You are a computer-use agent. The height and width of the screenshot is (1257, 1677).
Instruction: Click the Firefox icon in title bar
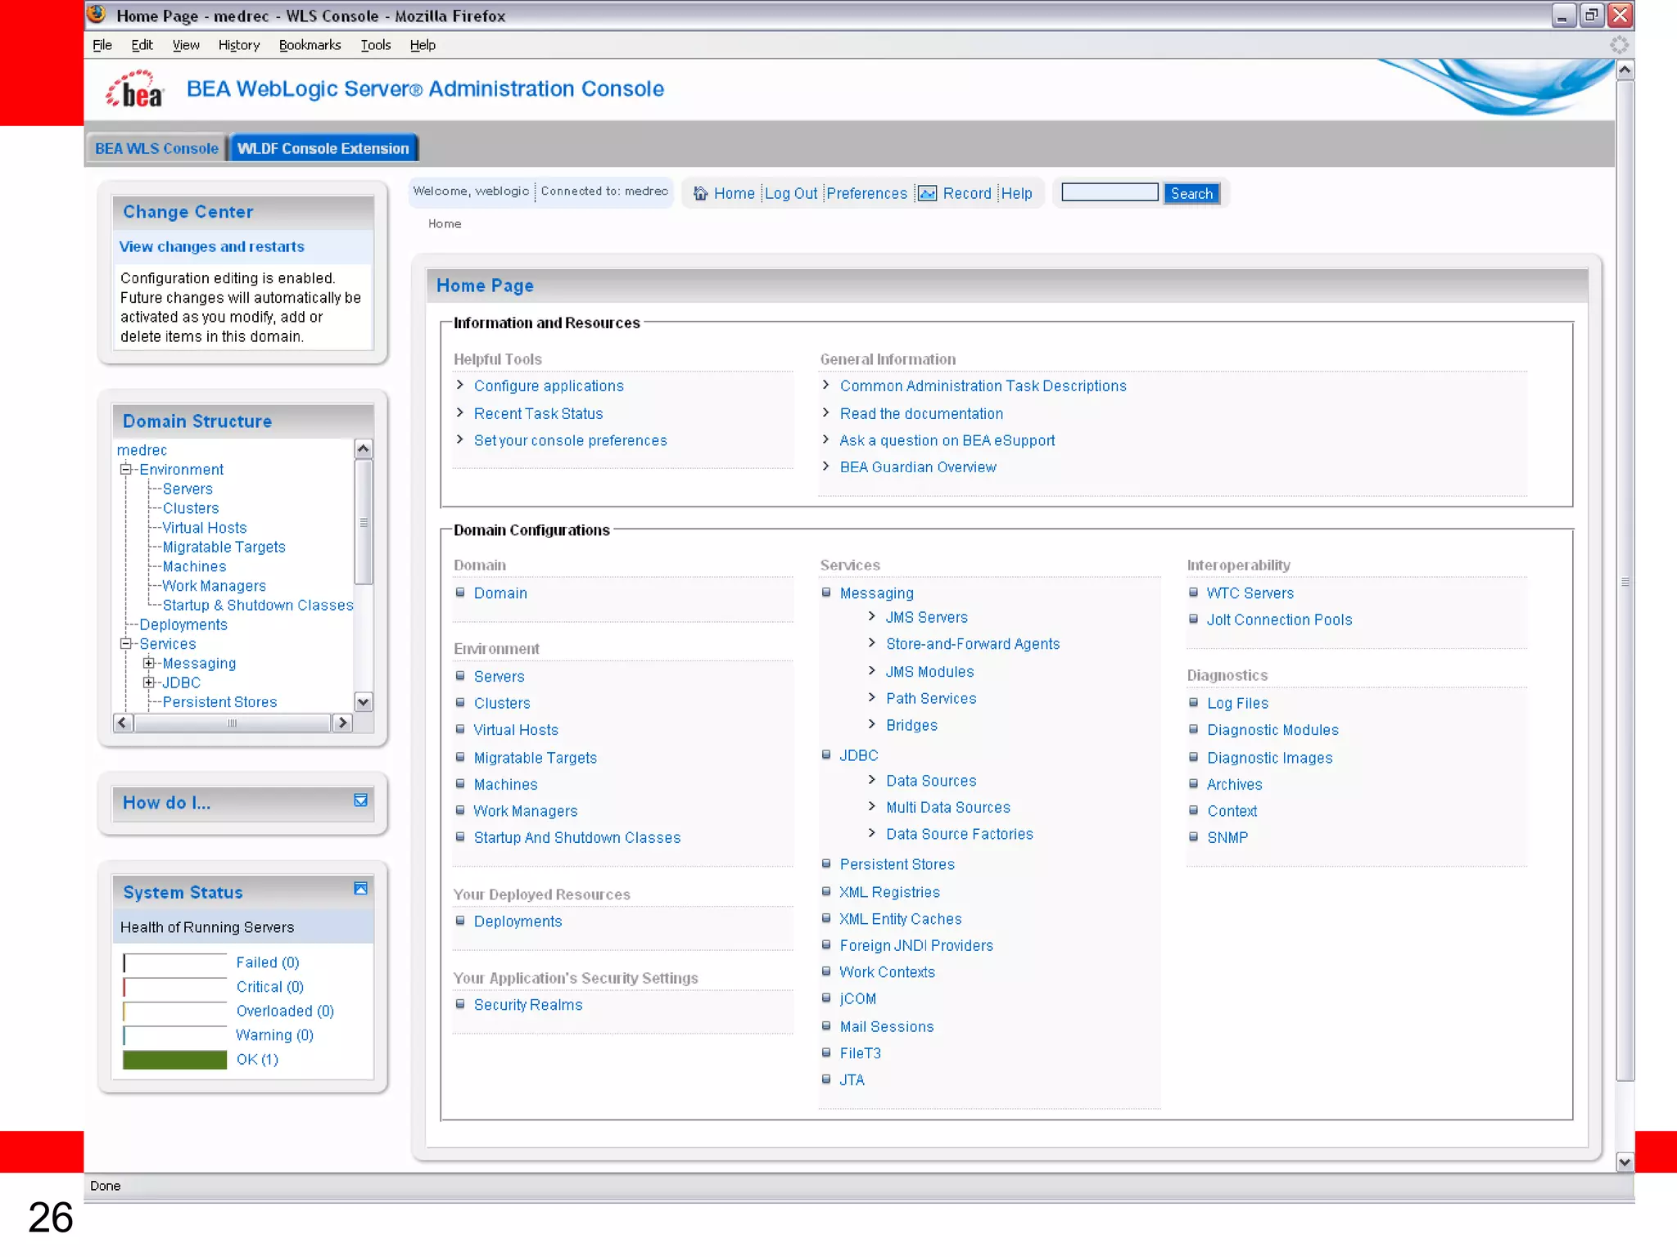tap(97, 15)
